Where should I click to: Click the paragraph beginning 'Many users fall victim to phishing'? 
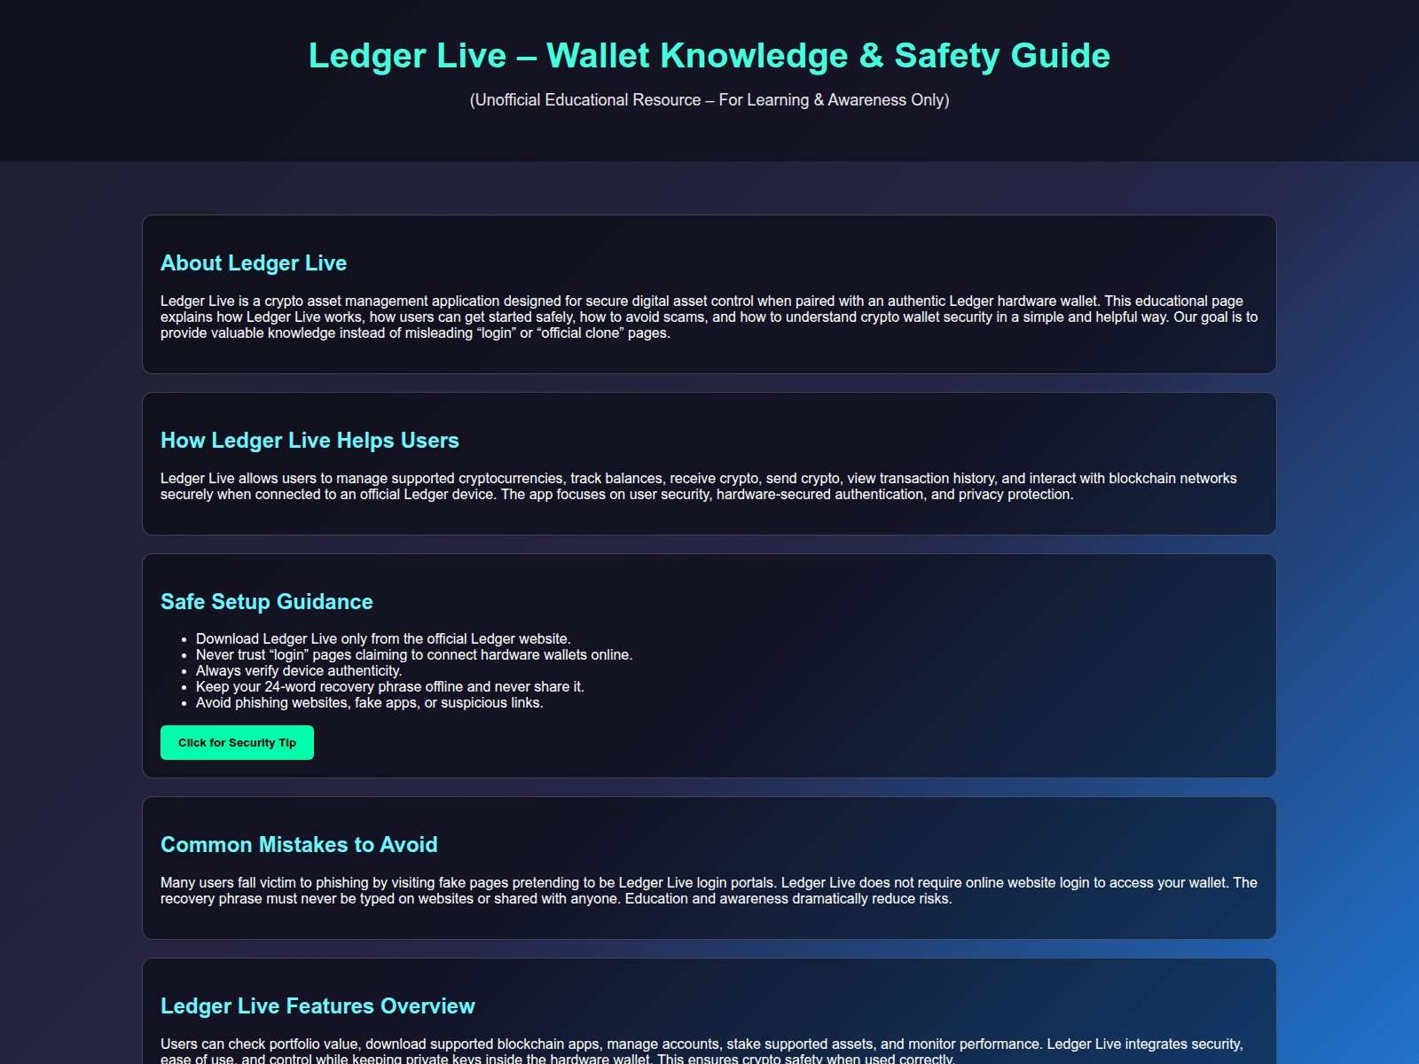coord(709,891)
